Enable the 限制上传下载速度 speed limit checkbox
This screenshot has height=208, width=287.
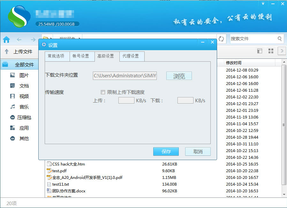[102, 92]
